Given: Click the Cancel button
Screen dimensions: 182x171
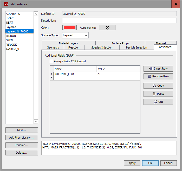Looking at the screenshot, I should click(x=168, y=163).
